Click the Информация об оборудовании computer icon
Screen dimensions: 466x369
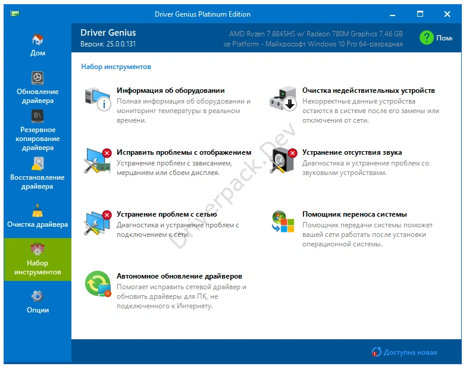98,99
